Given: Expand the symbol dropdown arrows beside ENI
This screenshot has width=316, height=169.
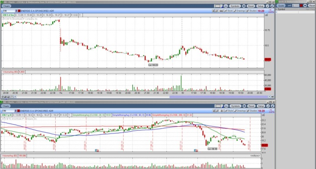Looking at the screenshot, I should point(16,11).
